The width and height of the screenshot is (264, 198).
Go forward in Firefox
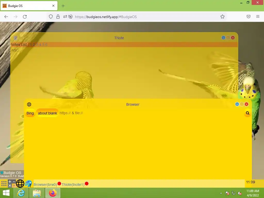coord(15,17)
